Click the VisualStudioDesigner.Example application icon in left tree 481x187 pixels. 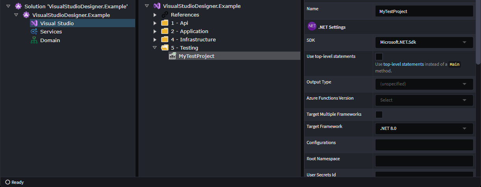coord(26,15)
